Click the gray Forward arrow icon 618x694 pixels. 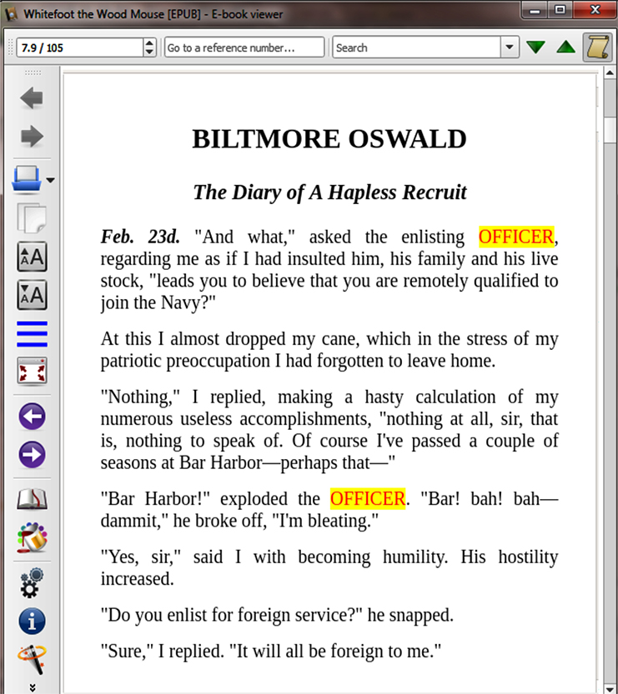point(32,137)
